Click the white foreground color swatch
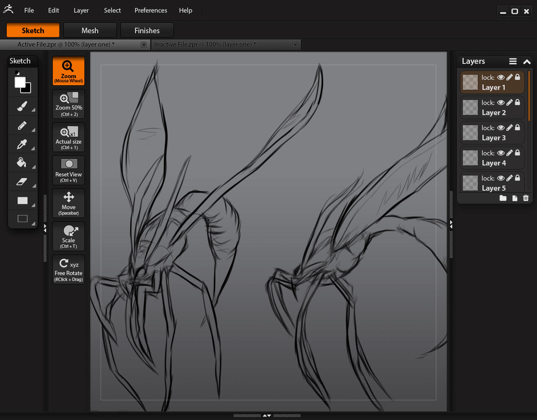This screenshot has height=420, width=537. 20,82
